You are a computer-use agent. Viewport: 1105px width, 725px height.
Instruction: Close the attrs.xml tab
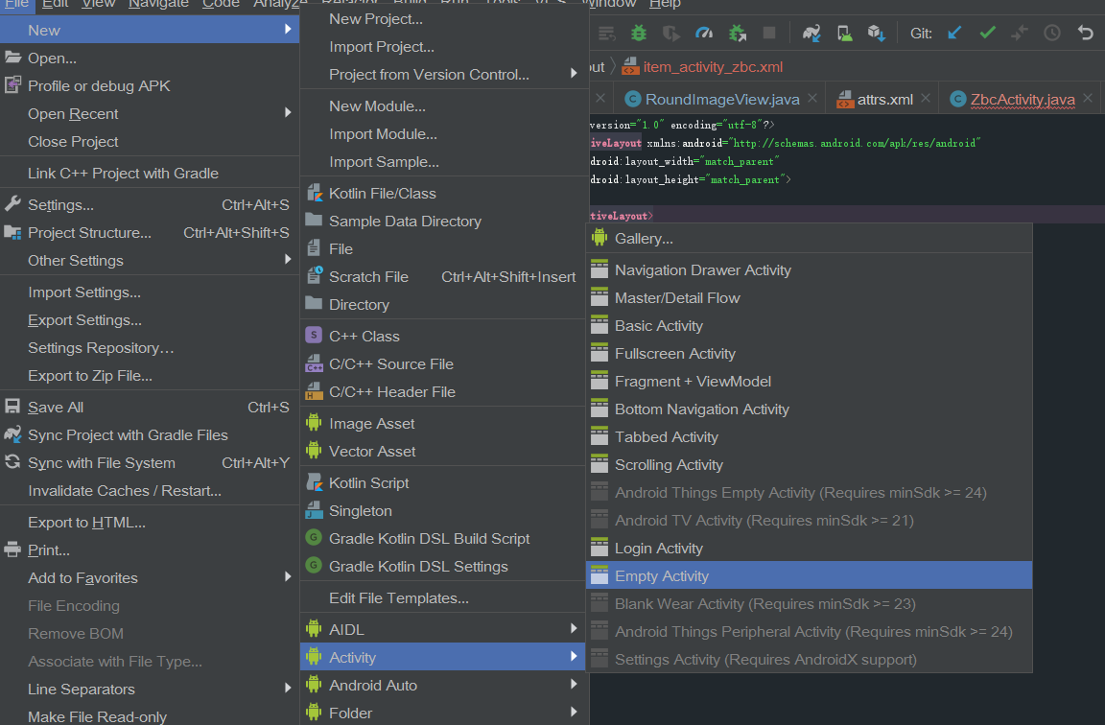coord(926,99)
